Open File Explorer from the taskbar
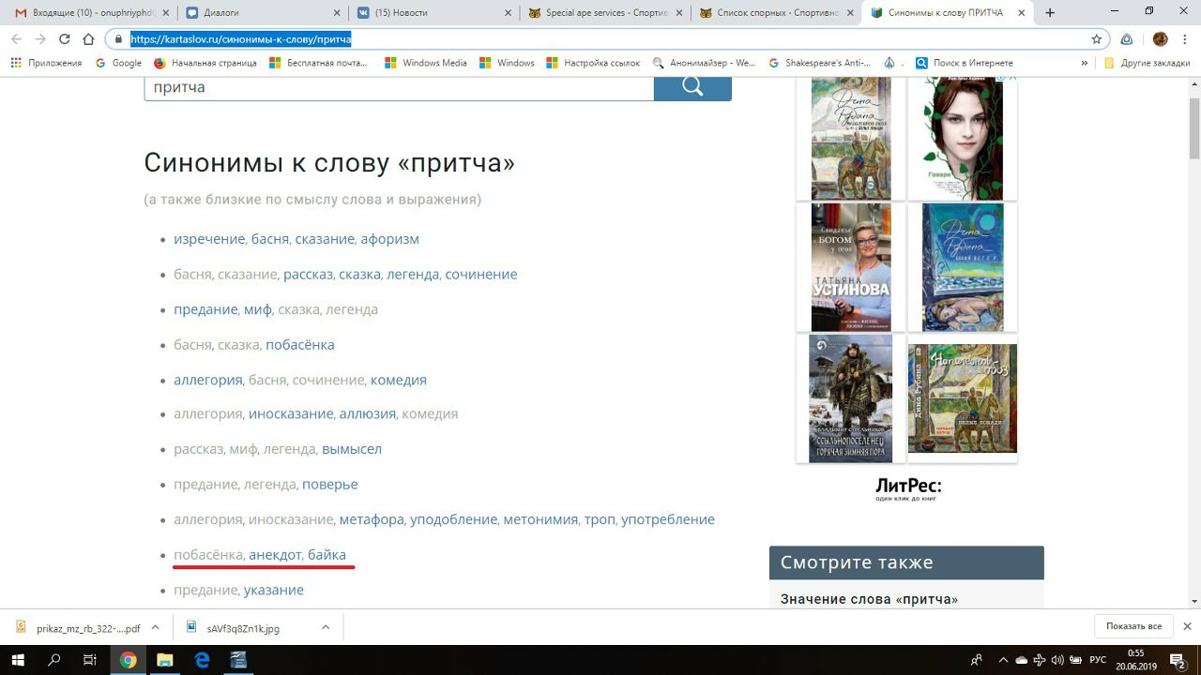The width and height of the screenshot is (1201, 675). pyautogui.click(x=164, y=660)
